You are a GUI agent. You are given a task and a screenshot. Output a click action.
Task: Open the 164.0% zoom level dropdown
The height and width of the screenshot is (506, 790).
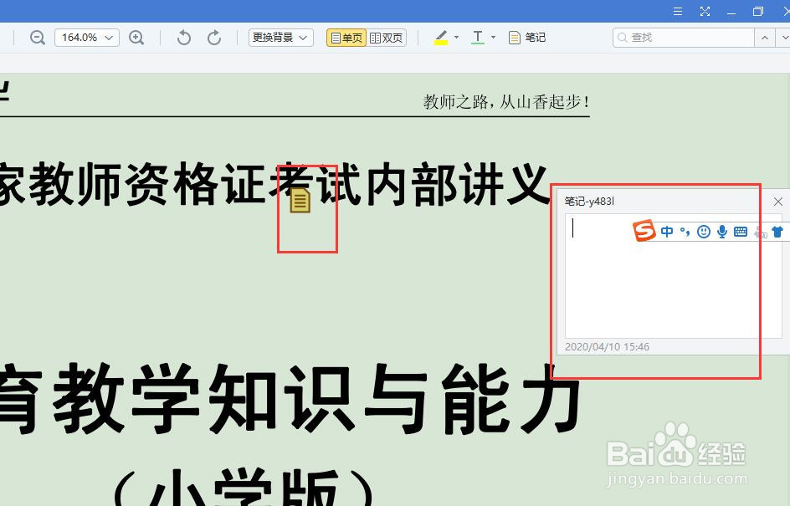point(87,38)
